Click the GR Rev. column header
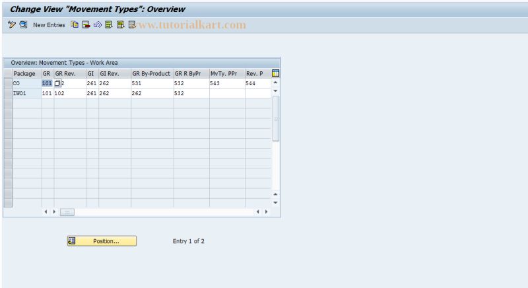 click(x=70, y=73)
